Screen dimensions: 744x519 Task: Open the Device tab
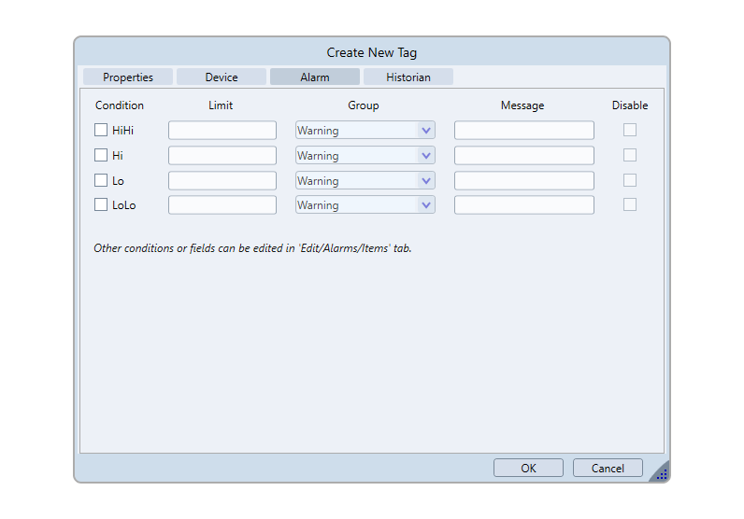coord(222,77)
